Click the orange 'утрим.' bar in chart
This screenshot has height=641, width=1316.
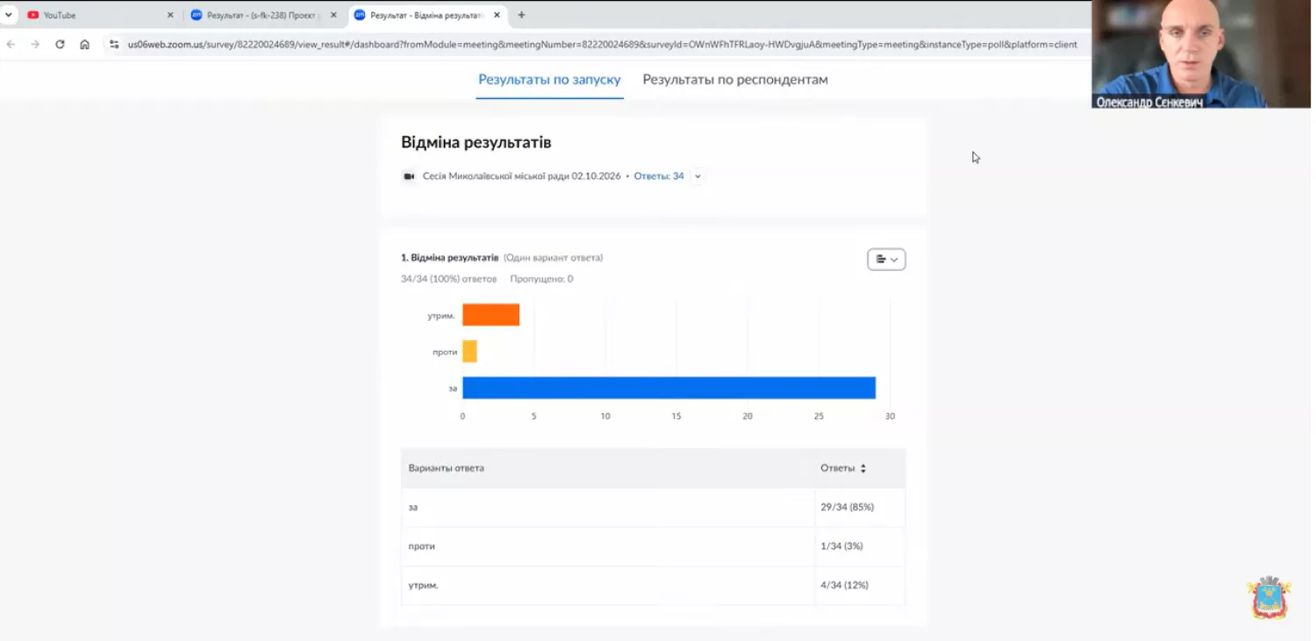point(491,315)
